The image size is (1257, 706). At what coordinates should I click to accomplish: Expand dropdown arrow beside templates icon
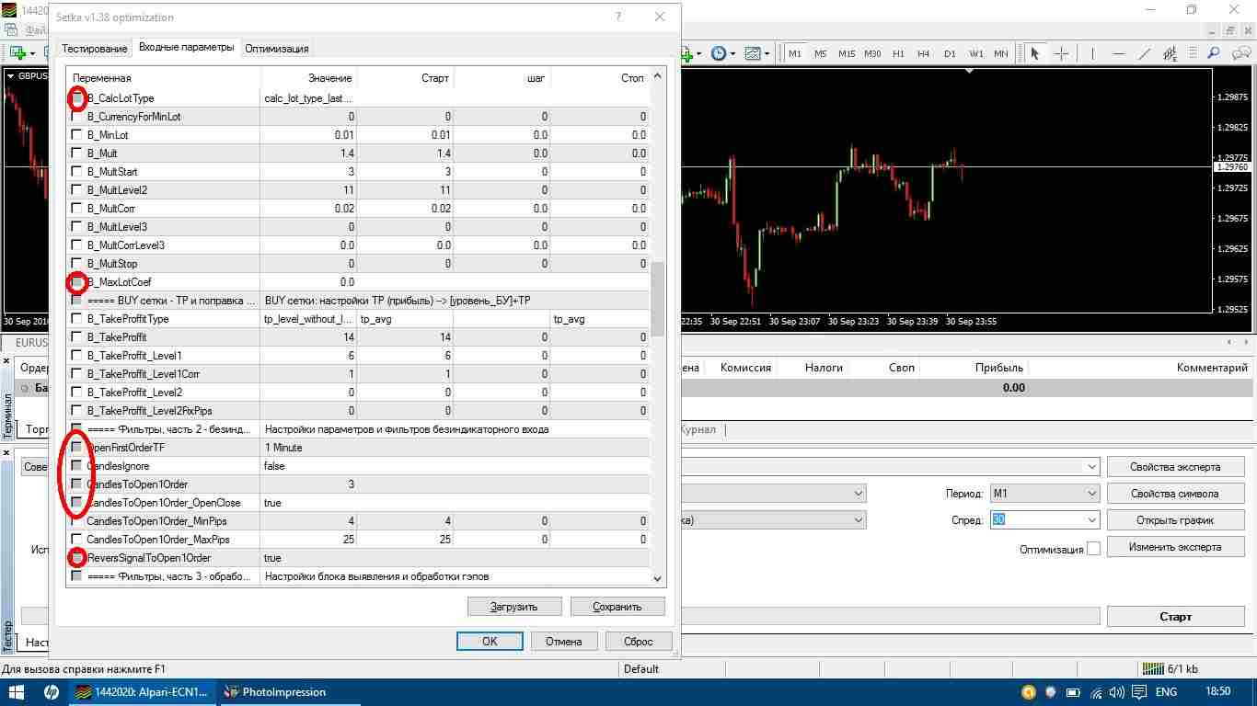tap(767, 53)
